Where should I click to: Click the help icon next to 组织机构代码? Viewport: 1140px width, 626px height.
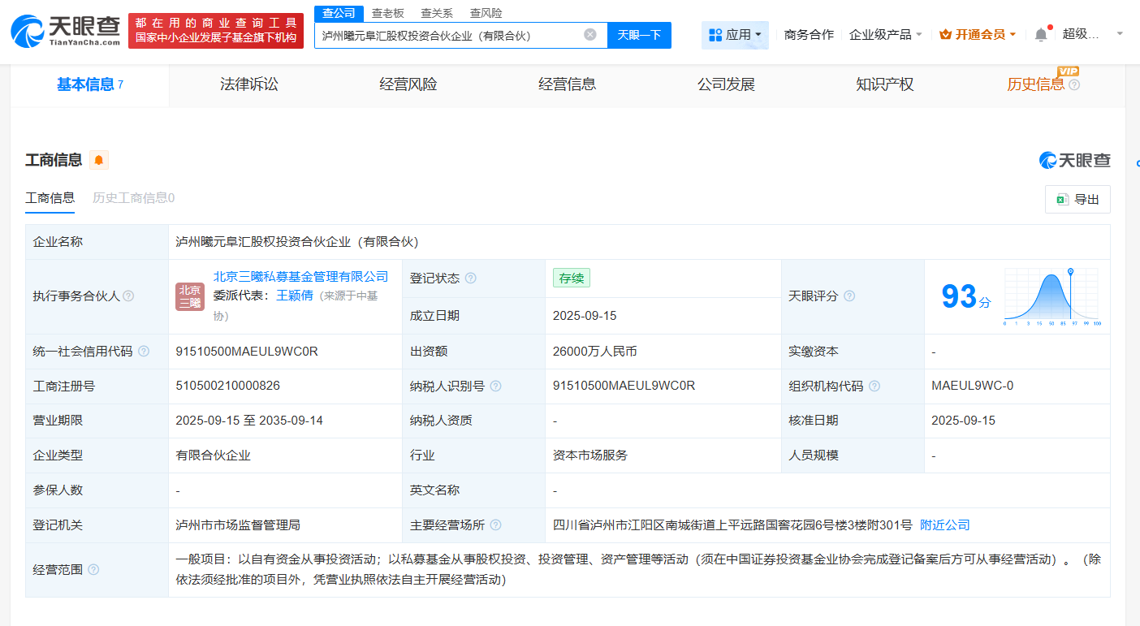[874, 386]
